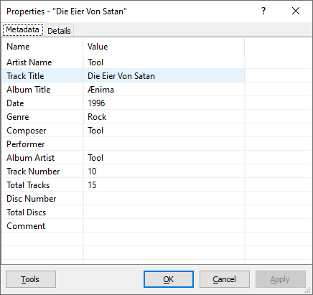
Task: Click the Track Title value field
Action: [164, 76]
